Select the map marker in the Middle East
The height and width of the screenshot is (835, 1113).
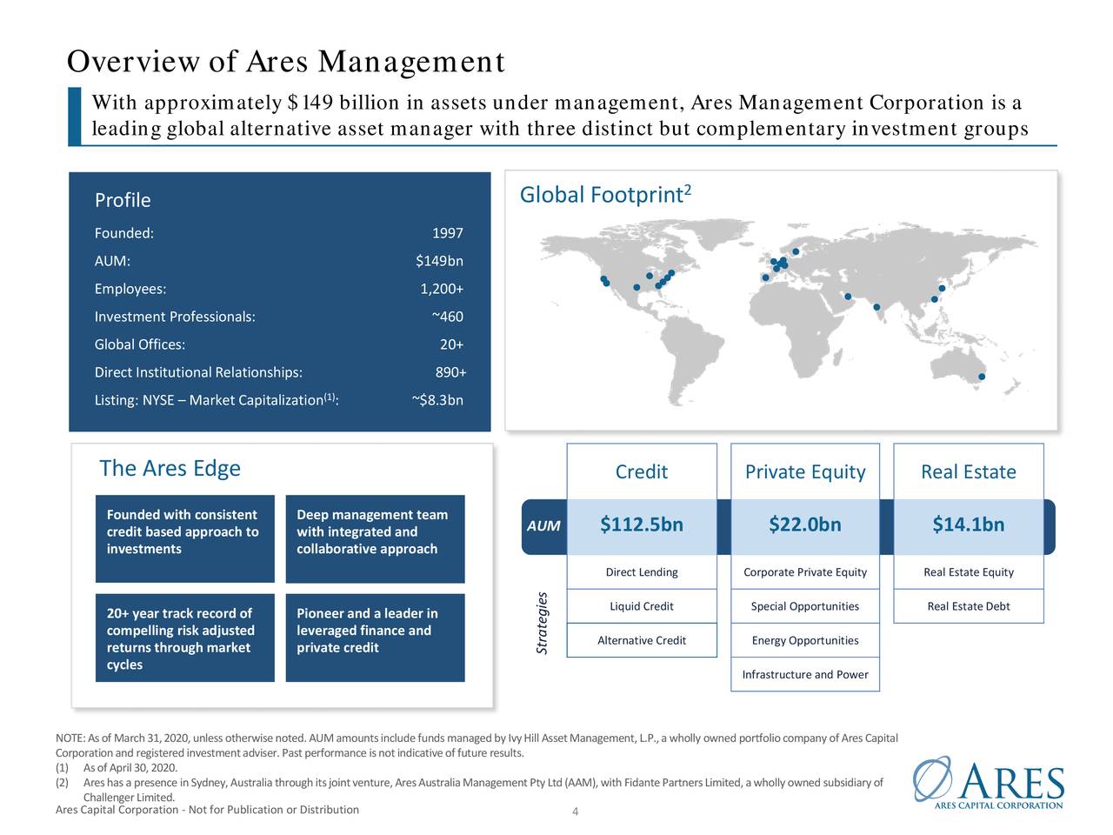coord(846,295)
